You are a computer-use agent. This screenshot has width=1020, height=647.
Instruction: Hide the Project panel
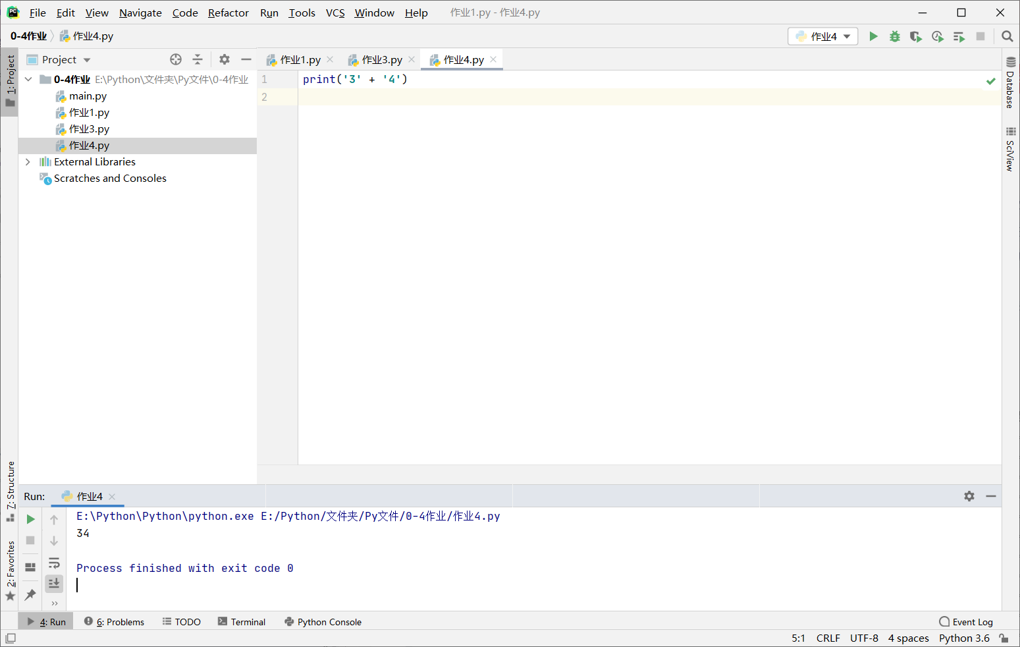point(246,59)
